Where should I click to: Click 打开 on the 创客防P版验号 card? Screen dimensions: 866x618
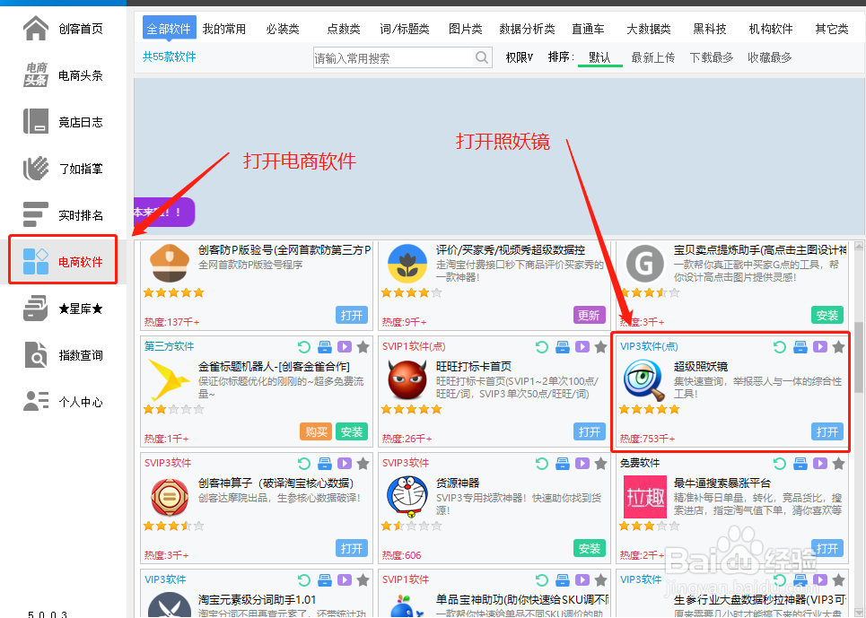pos(352,315)
